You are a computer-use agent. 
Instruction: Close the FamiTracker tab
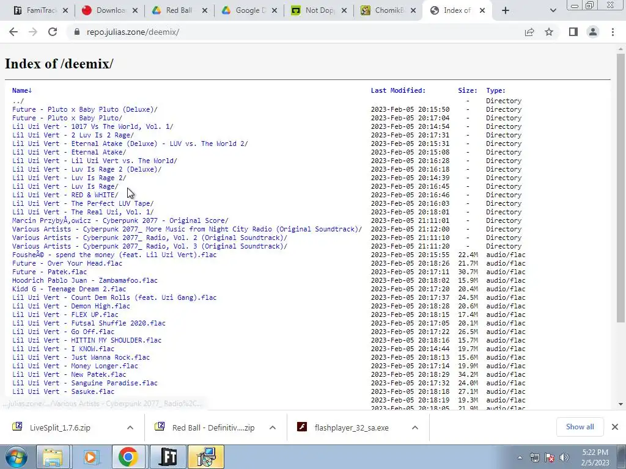tap(65, 10)
